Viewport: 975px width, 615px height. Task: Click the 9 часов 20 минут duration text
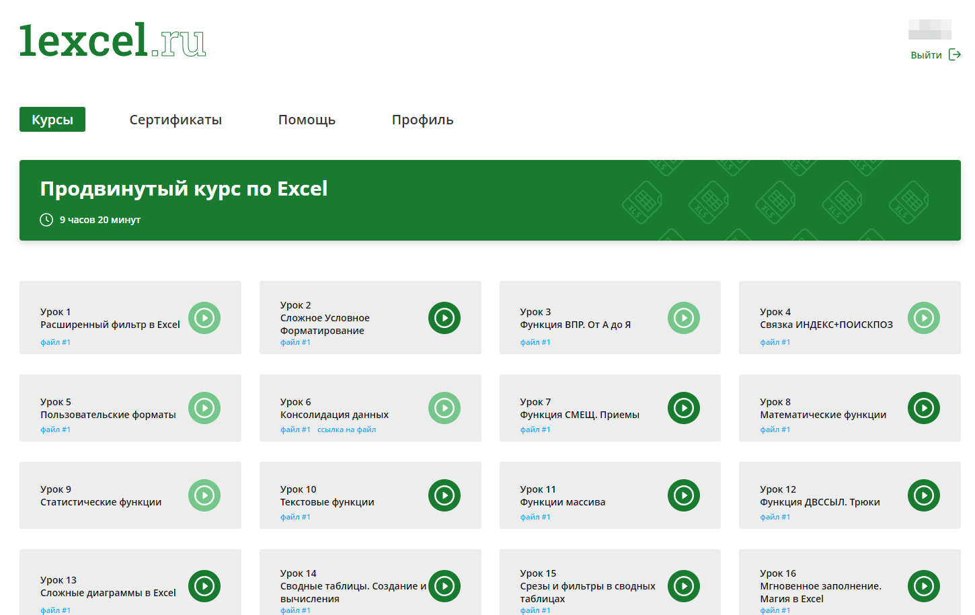(x=100, y=220)
